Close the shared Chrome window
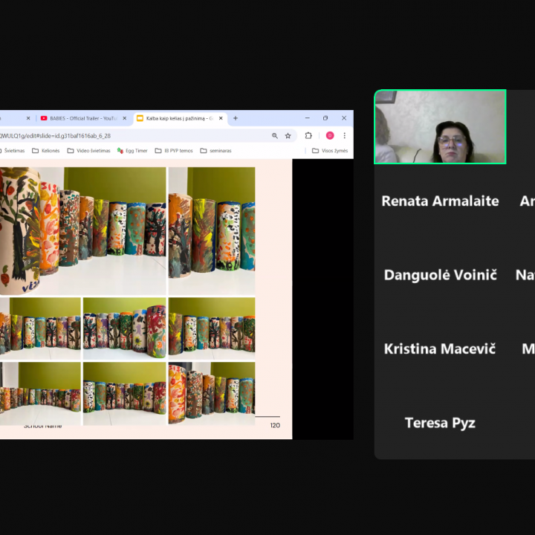This screenshot has width=535, height=535. [344, 118]
